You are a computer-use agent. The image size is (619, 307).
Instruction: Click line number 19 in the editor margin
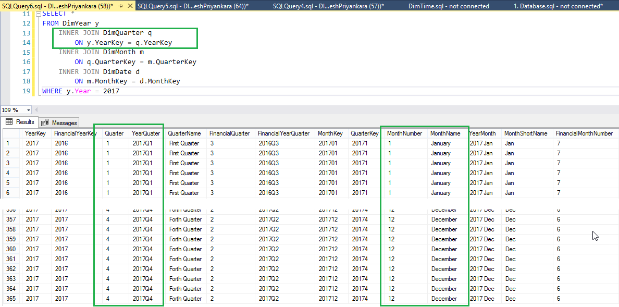(26, 91)
